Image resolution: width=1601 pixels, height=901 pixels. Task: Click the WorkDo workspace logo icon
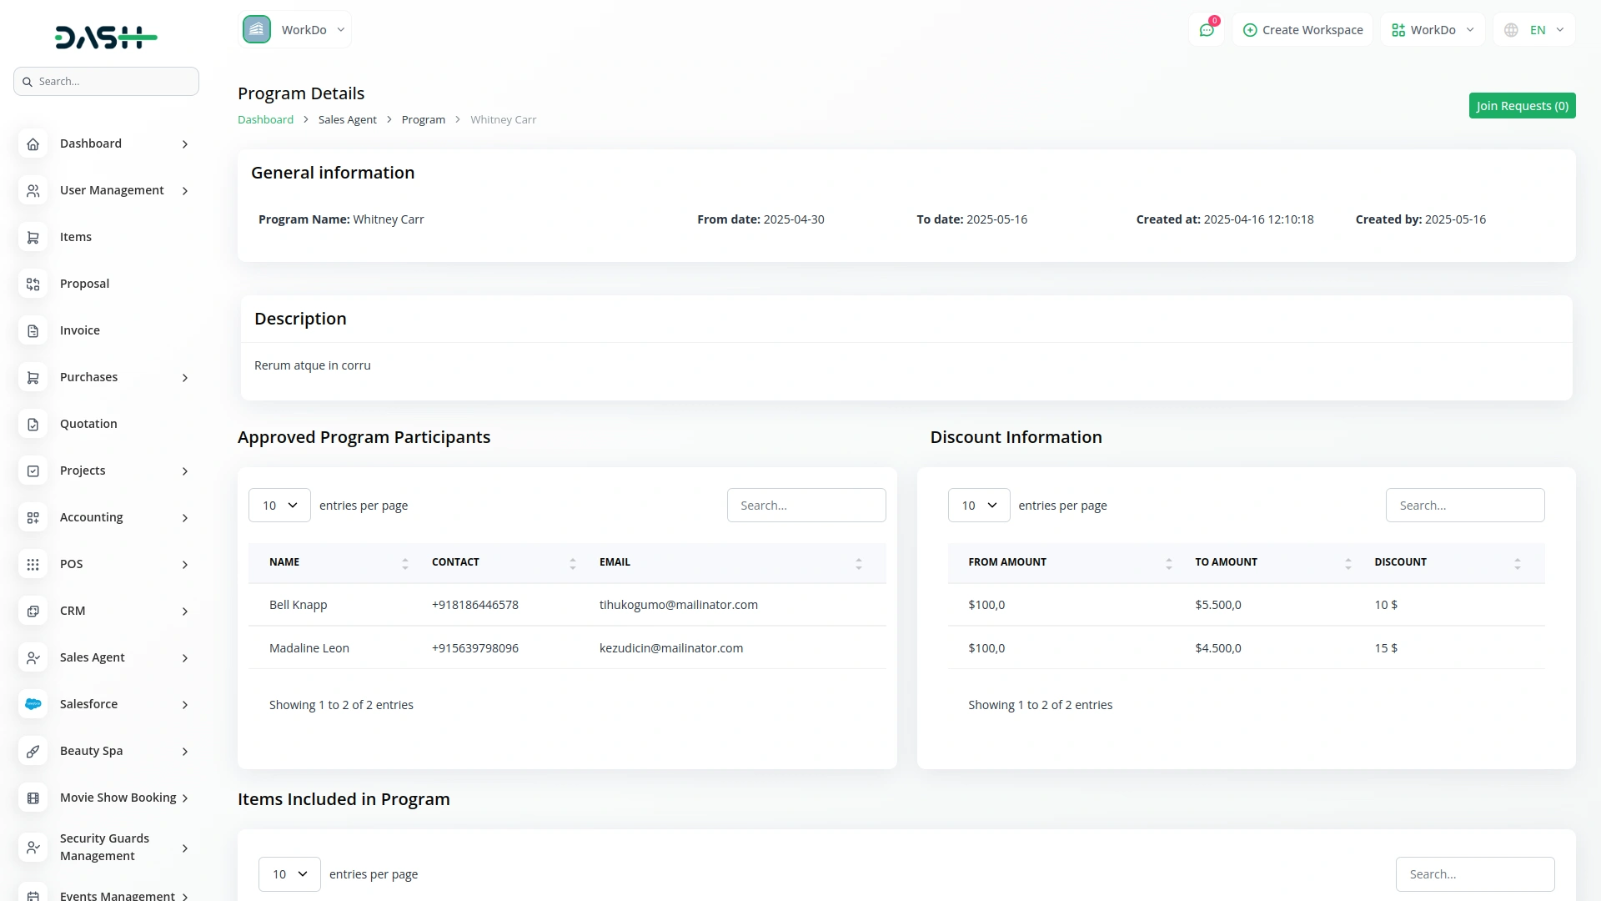(257, 30)
